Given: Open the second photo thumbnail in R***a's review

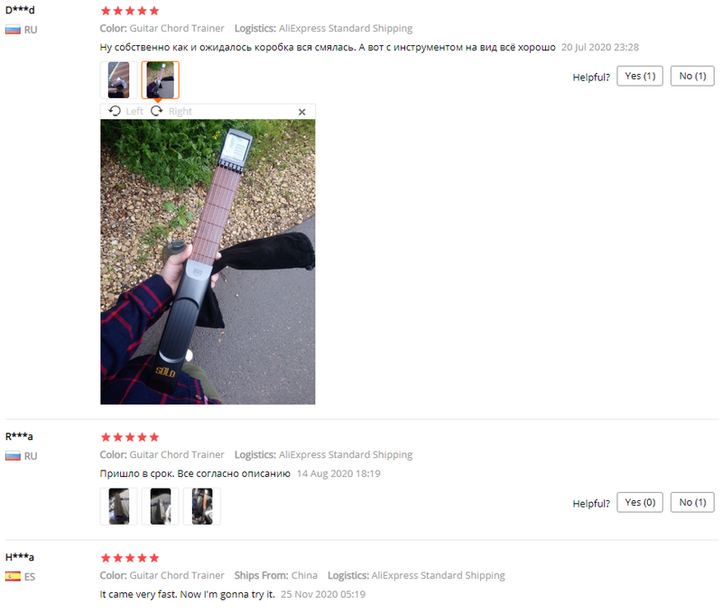Looking at the screenshot, I should 161,507.
